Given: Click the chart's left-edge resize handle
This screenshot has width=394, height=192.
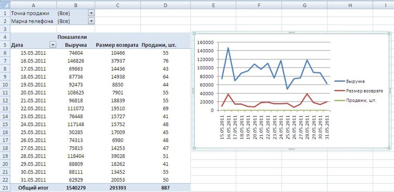Looking at the screenshot, I should (193, 91).
